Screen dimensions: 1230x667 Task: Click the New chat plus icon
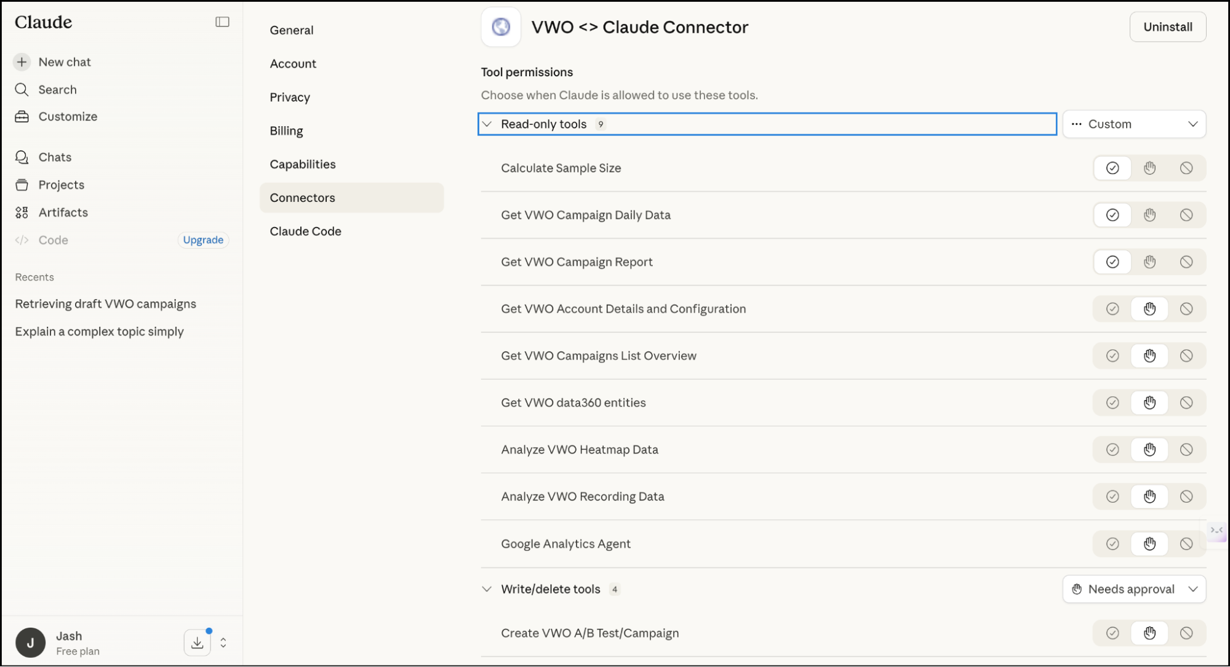[22, 62]
